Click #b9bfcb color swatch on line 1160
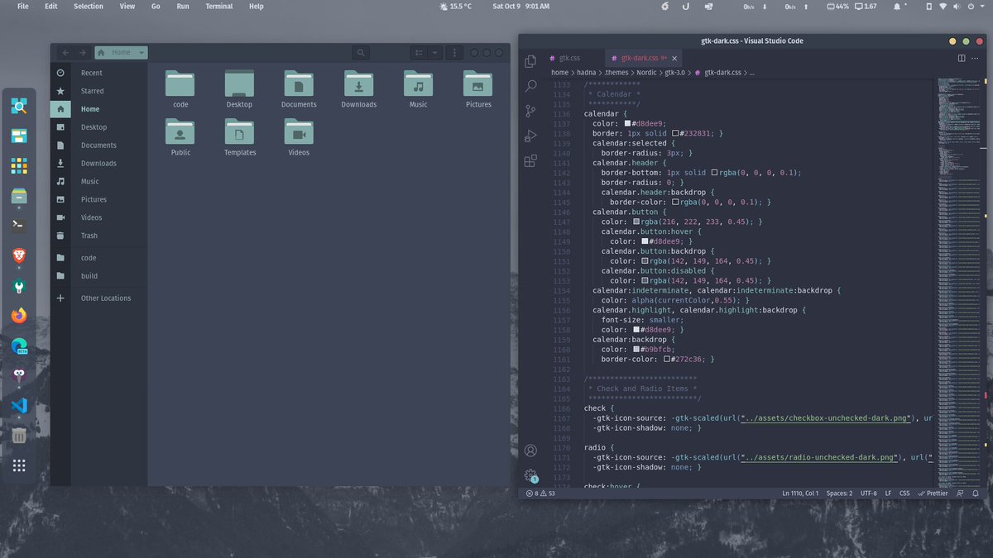Viewport: 993px width, 558px height. click(636, 349)
